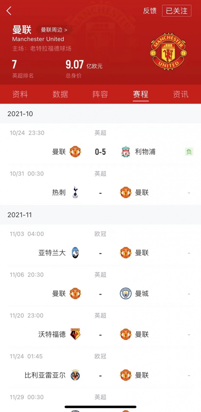The height and width of the screenshot is (412, 201).
Task: Tap the Atalanta club badge
Action: click(75, 253)
